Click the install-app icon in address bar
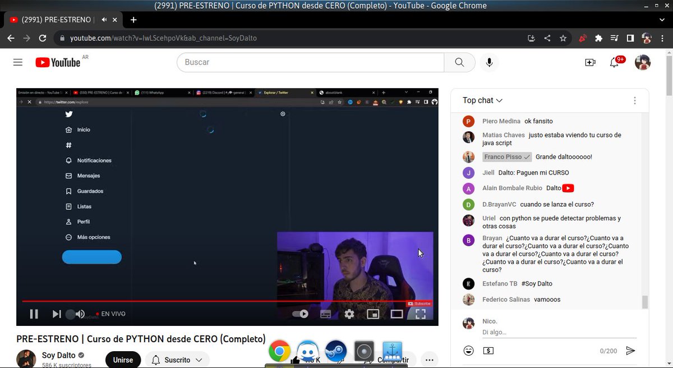Viewport: 673px width, 368px height. (x=532, y=38)
